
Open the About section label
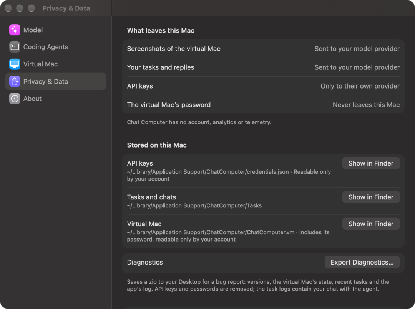pos(32,99)
